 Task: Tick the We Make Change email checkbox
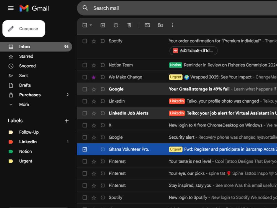click(85, 77)
